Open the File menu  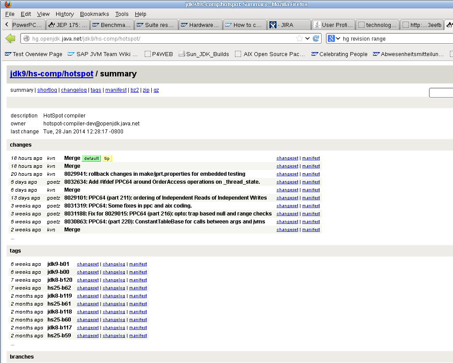pyautogui.click(x=10, y=14)
